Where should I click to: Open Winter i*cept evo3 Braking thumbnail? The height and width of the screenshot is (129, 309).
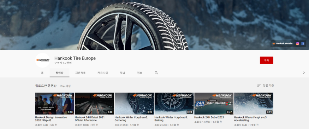point(174,104)
